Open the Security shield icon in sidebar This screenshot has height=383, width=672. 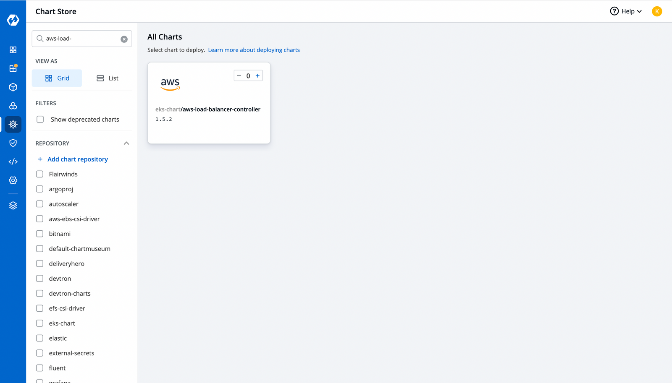coord(13,143)
